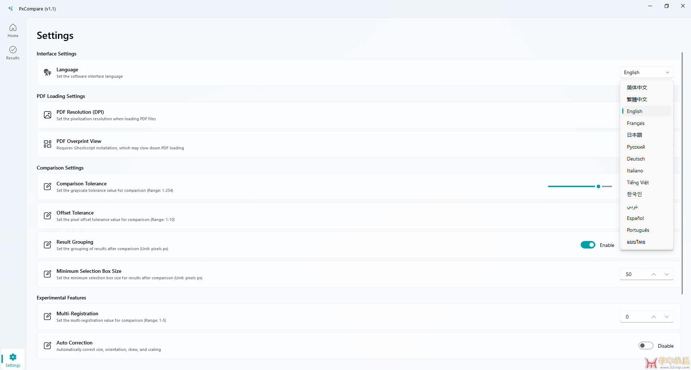Disable the Result Grouping toggle

588,245
